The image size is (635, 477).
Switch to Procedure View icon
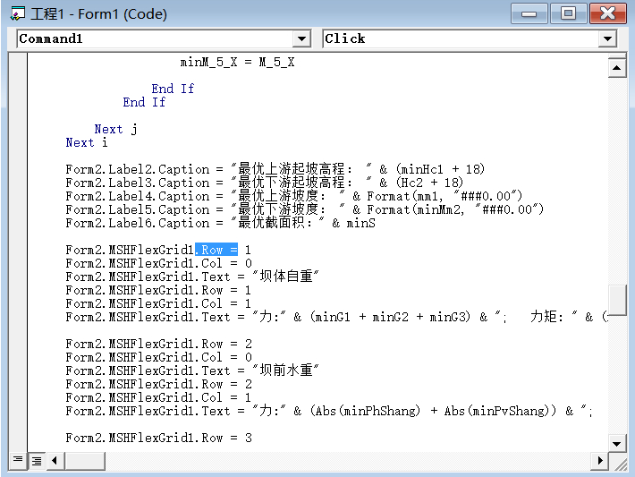pyautogui.click(x=17, y=460)
